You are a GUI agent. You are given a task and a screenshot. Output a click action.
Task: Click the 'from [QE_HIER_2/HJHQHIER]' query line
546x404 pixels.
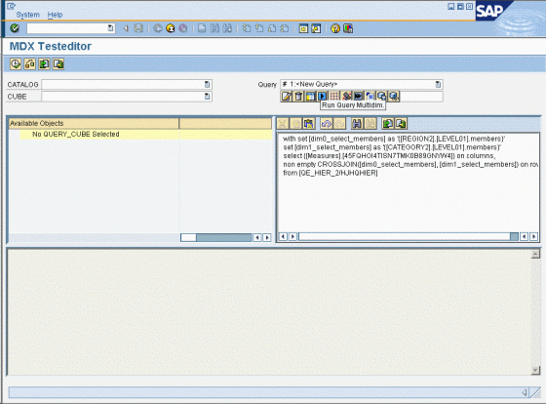coord(331,173)
